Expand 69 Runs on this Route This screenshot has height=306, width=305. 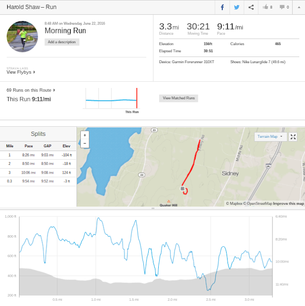point(31,90)
